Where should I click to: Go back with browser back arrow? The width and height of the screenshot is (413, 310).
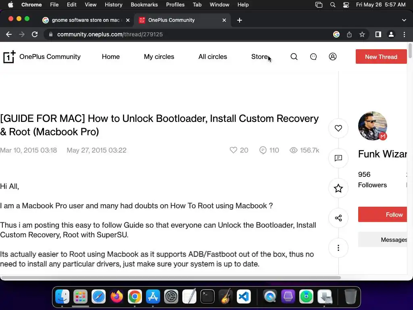point(9,34)
